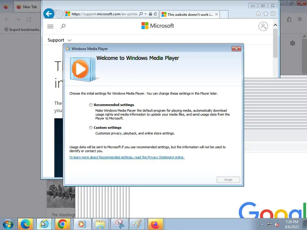Switch to 'This website doesn't work' tab
This screenshot has width=307, height=230.
[190, 14]
